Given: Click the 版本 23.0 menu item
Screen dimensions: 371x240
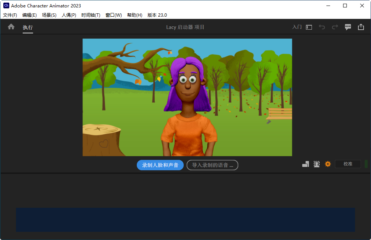Looking at the screenshot, I should [157, 15].
